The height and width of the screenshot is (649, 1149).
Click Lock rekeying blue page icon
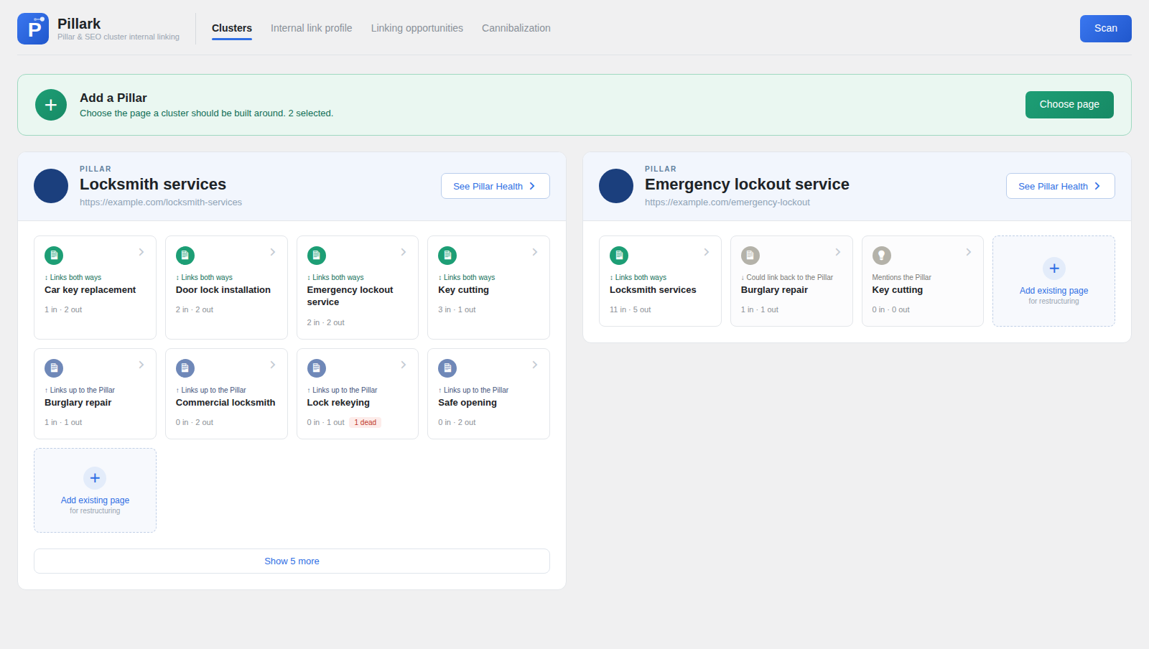click(x=317, y=368)
